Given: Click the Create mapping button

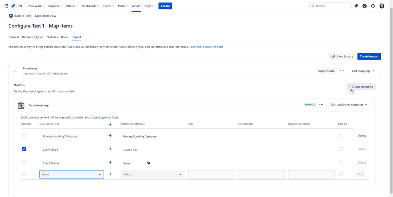Looking at the screenshot, I should click(361, 87).
